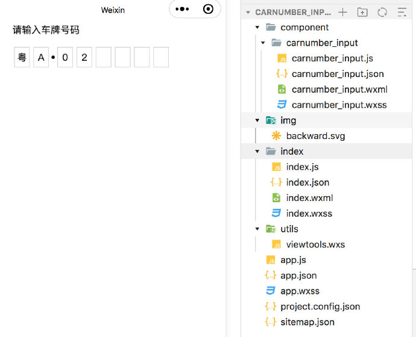Click the new folder icon

tap(362, 12)
